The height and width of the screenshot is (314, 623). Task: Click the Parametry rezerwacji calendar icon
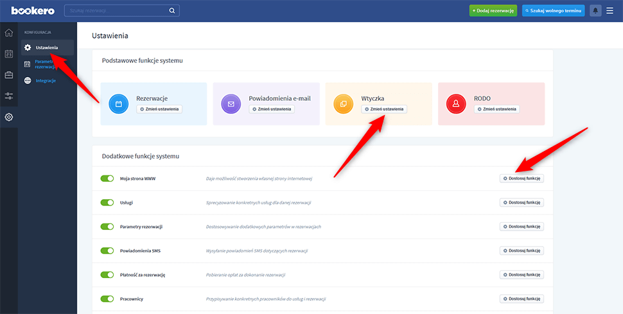pyautogui.click(x=28, y=64)
